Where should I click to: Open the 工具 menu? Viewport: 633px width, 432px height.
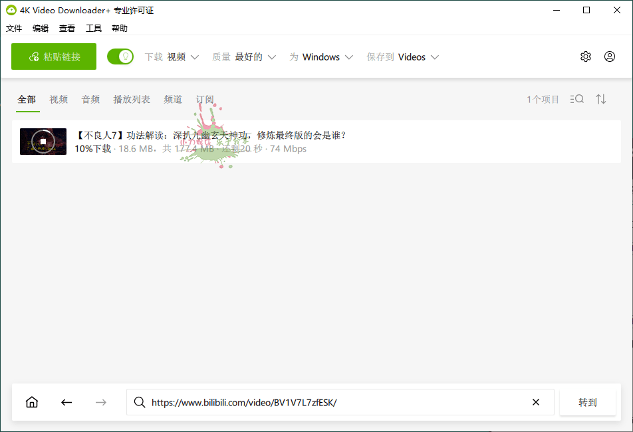(95, 28)
